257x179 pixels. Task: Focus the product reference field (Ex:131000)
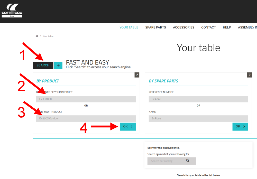pos(86,99)
